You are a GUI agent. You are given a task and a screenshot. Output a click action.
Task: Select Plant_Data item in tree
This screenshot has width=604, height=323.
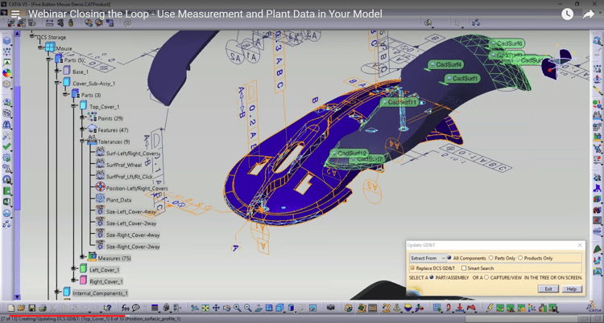coord(118,200)
